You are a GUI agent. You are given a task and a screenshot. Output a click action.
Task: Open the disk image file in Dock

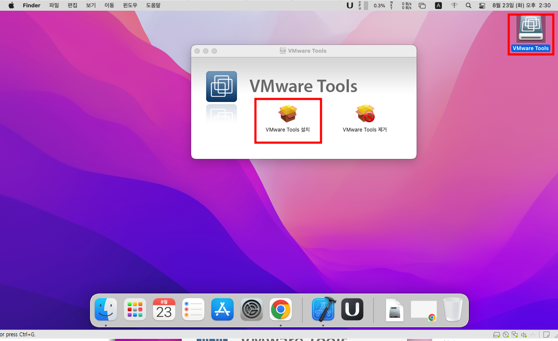pos(395,310)
